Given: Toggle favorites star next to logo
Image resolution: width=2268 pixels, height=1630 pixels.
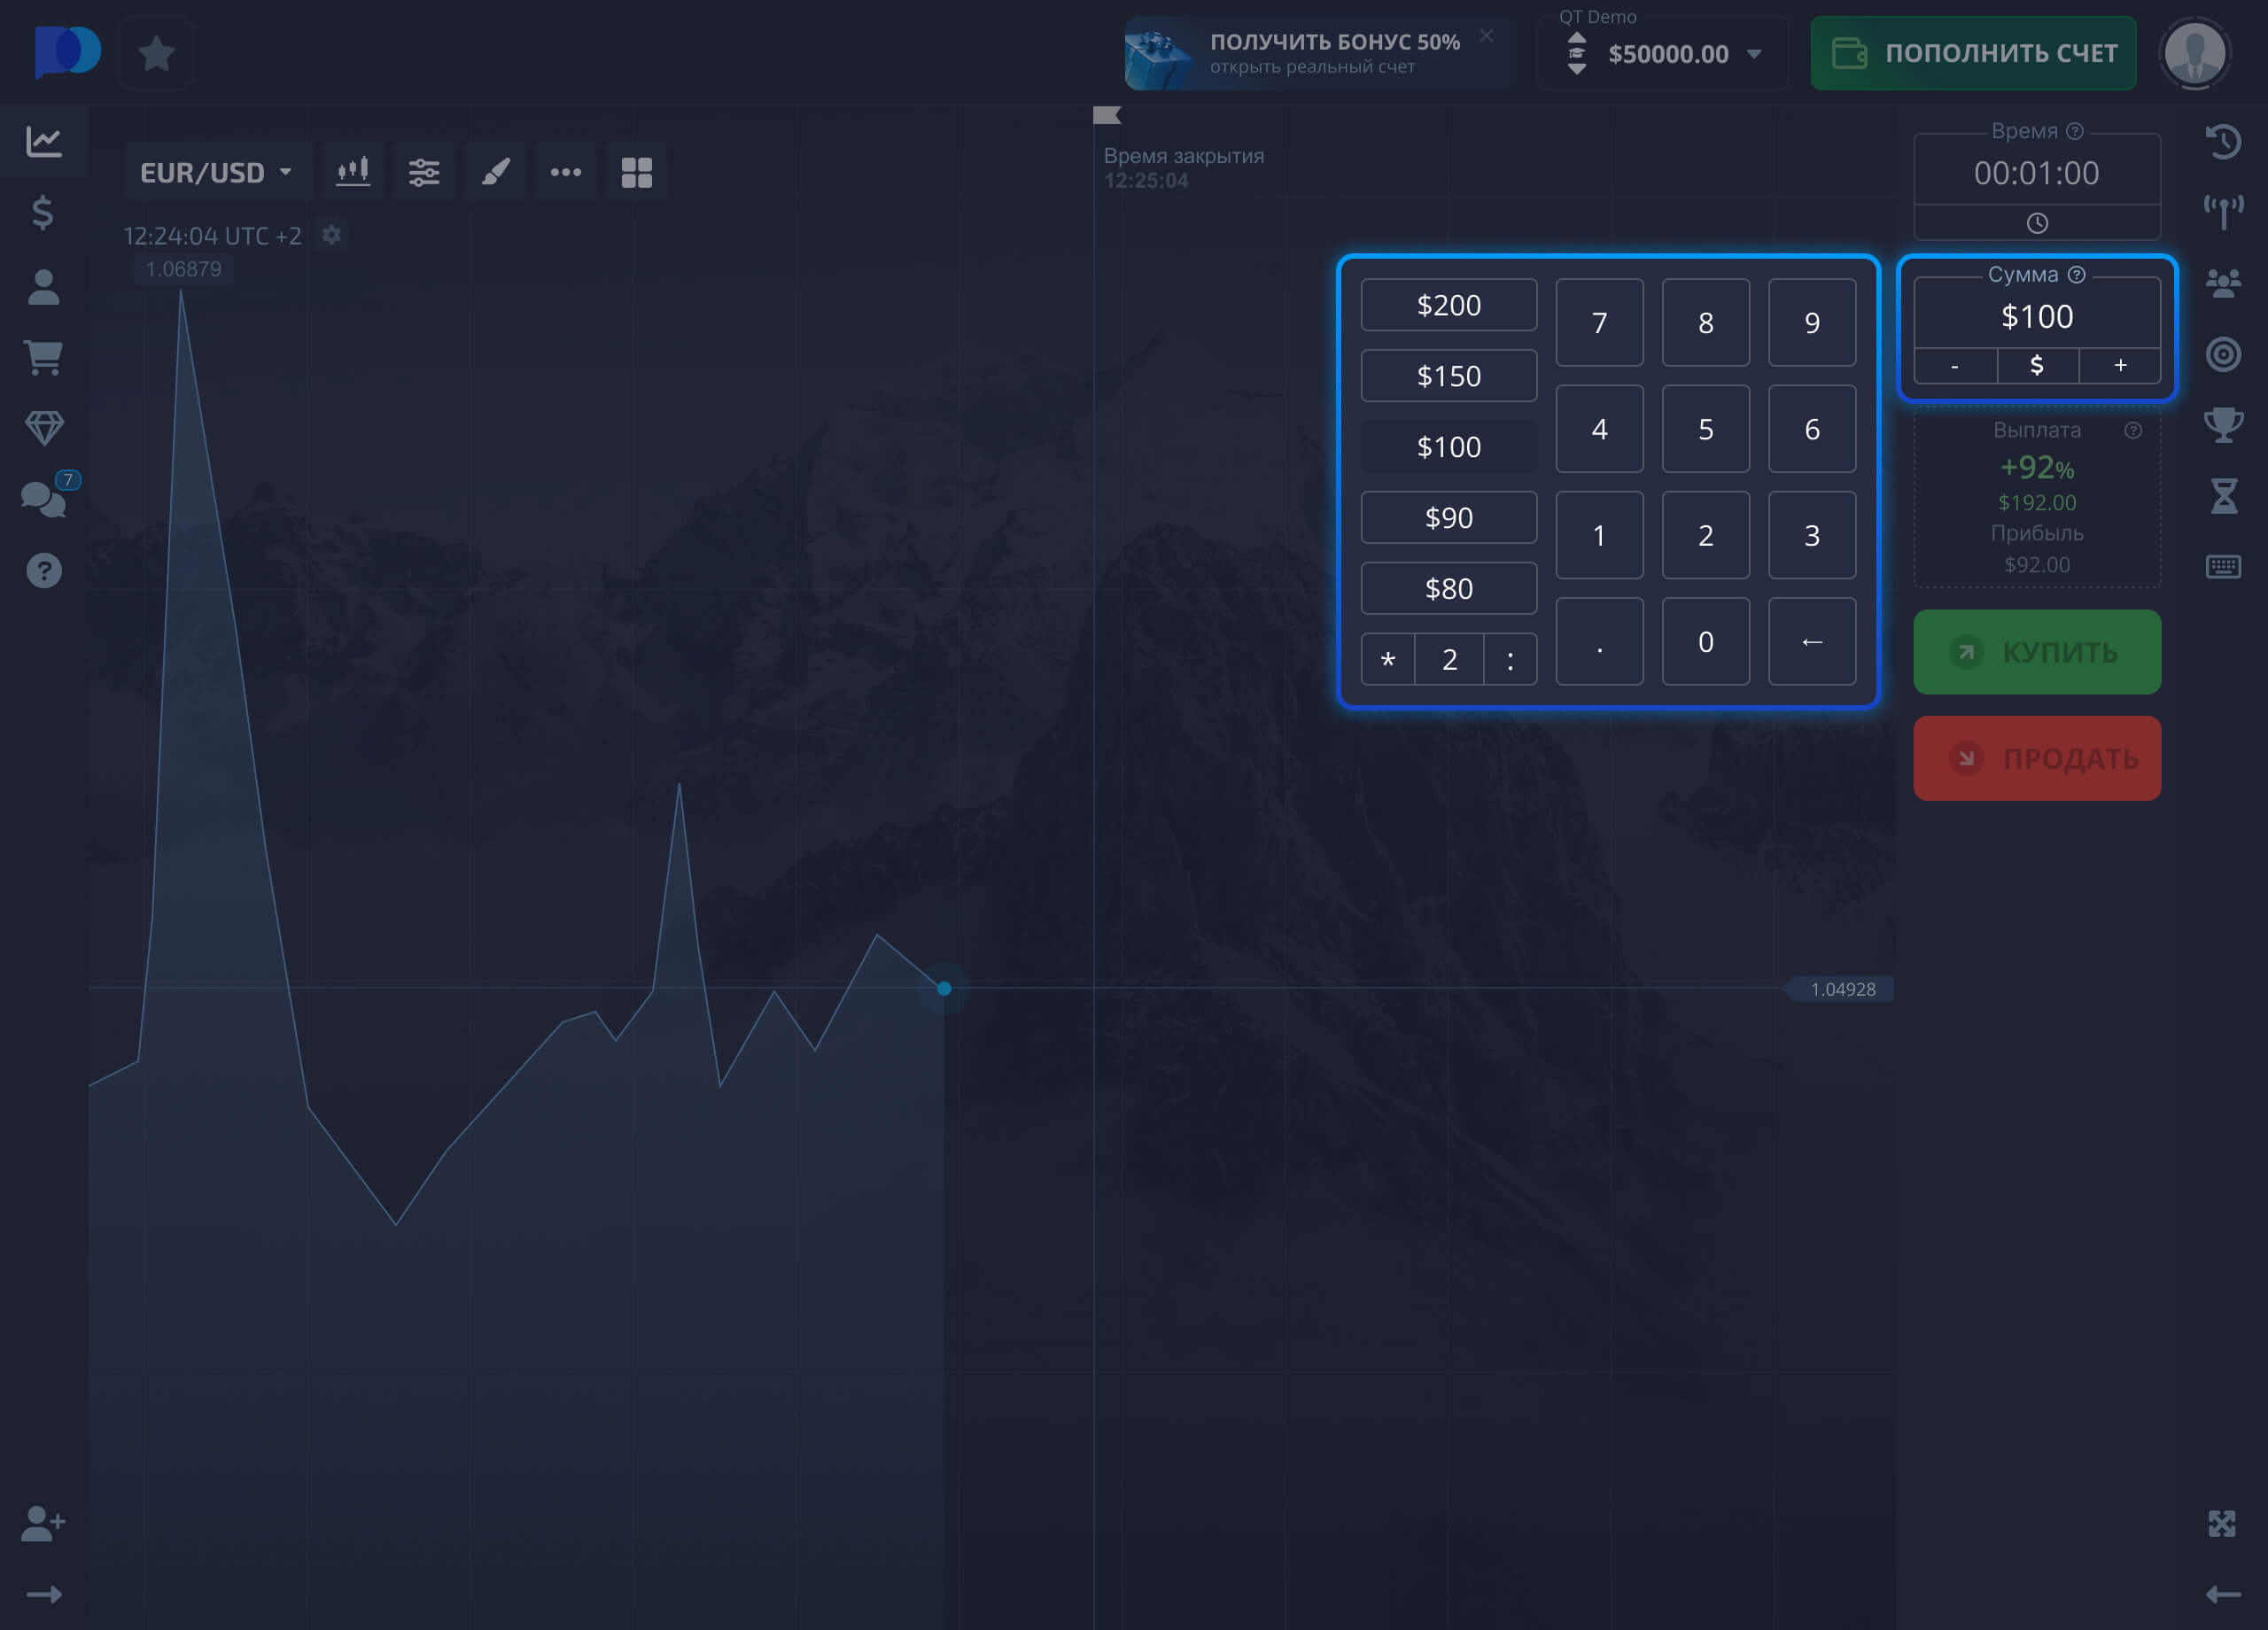Looking at the screenshot, I should point(155,53).
